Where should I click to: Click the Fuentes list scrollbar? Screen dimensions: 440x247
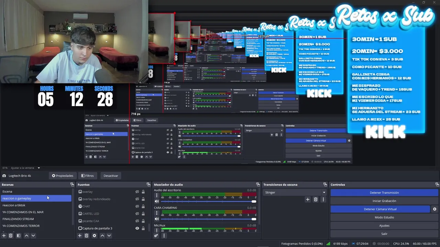tap(149, 227)
